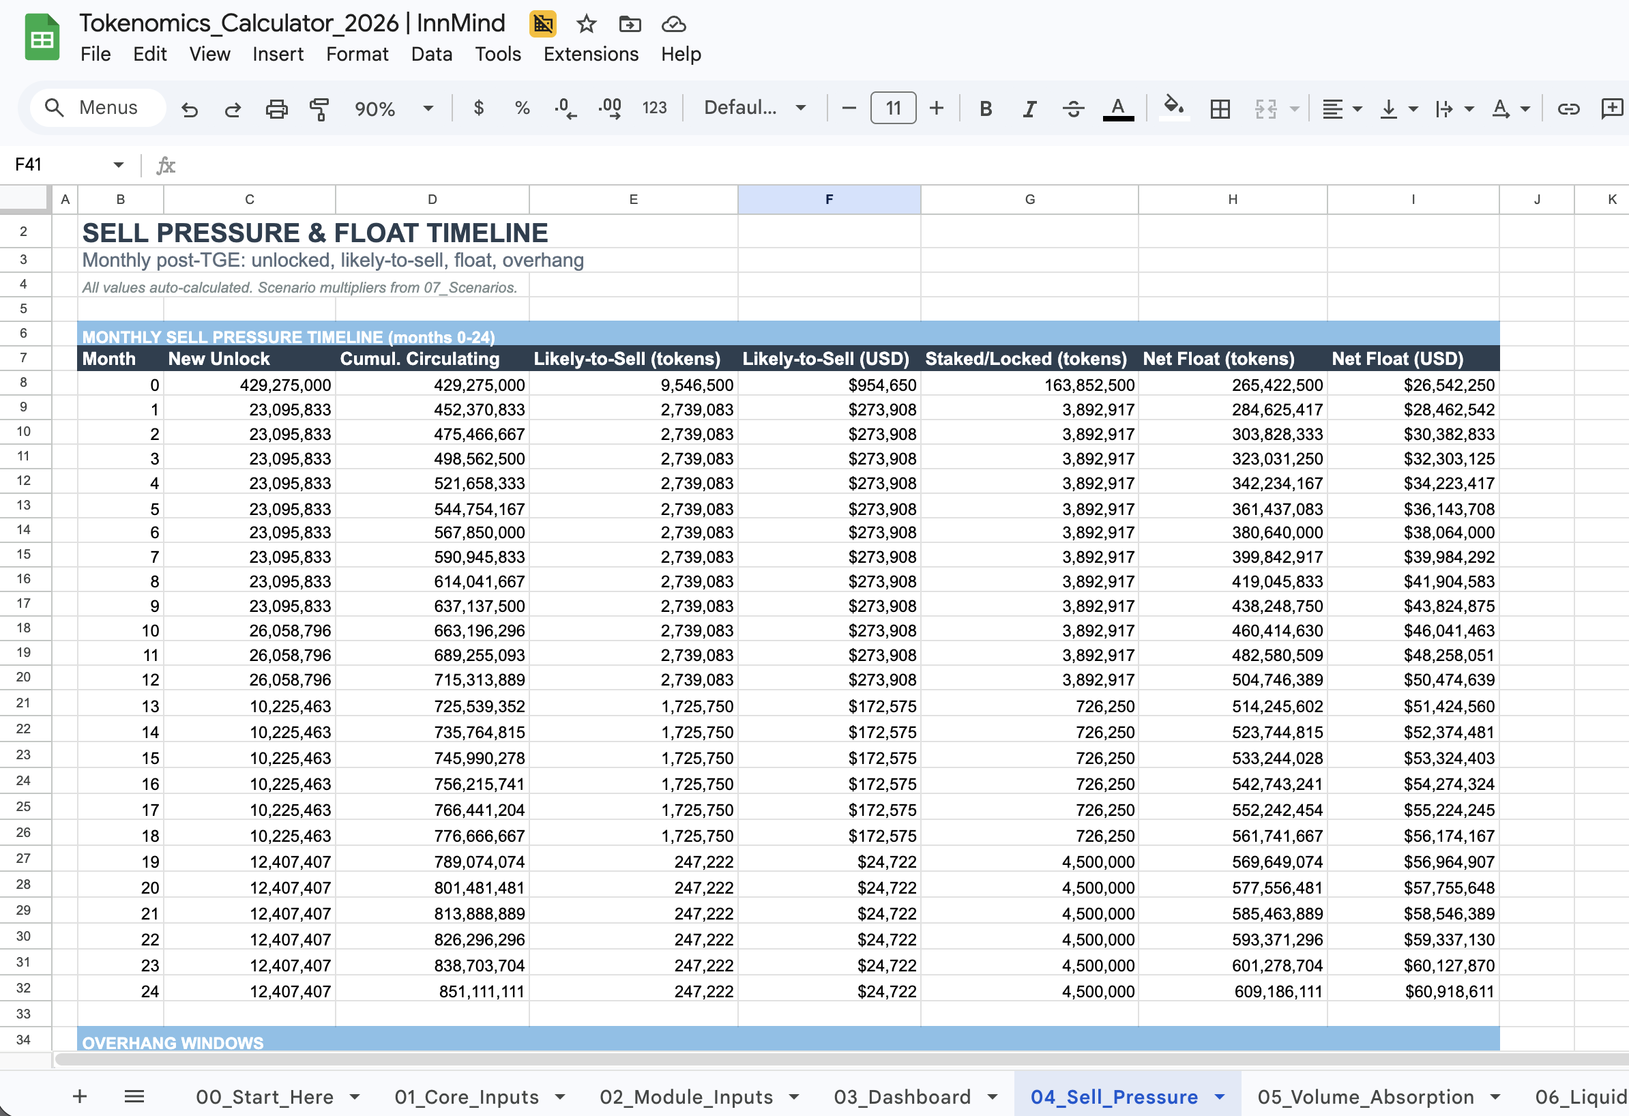Toggle bold formatting
This screenshot has width=1629, height=1116.
coord(986,108)
